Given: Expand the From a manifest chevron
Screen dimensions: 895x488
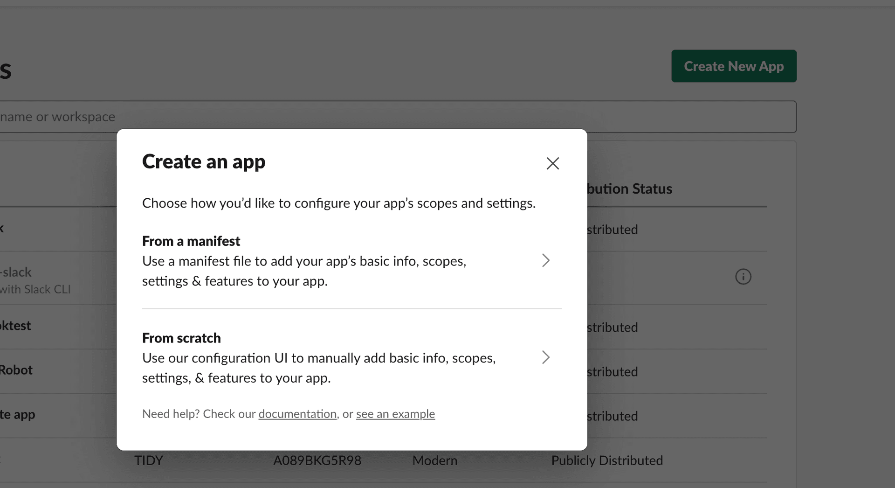Looking at the screenshot, I should point(546,260).
